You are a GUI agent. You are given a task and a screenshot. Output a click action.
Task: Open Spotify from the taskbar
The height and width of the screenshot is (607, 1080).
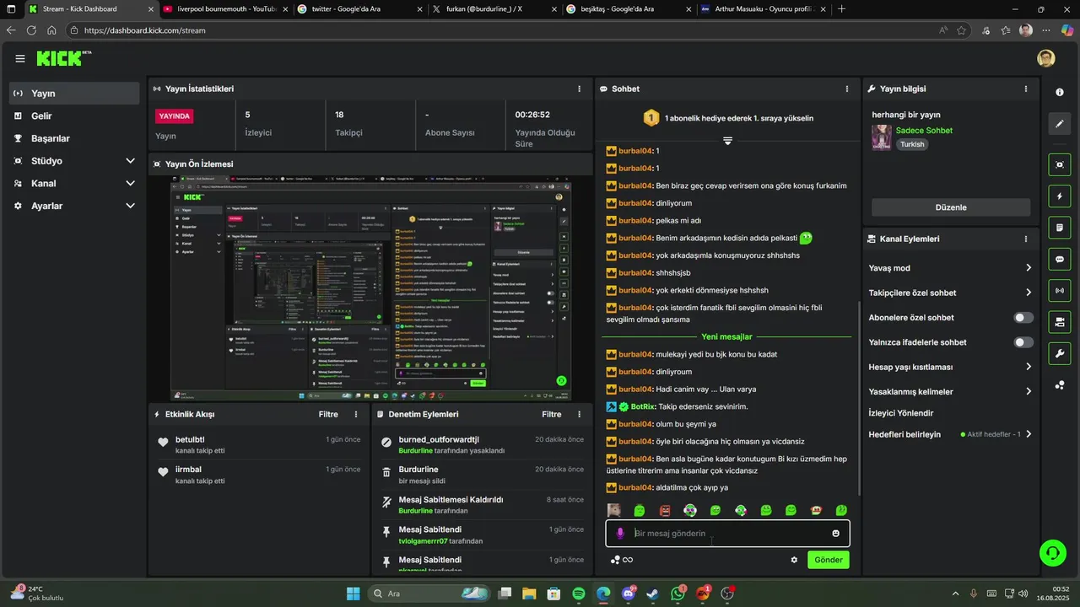coord(579,594)
